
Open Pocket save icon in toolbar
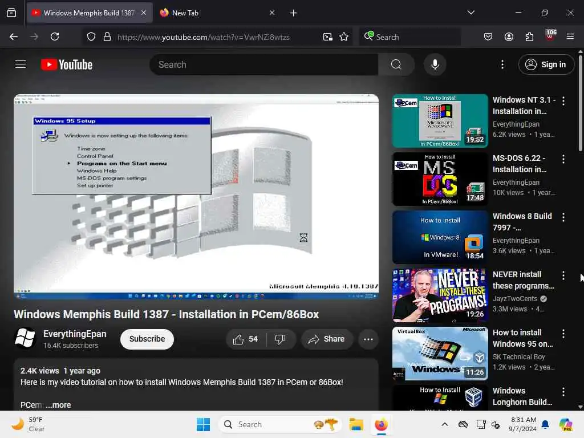coord(488,37)
